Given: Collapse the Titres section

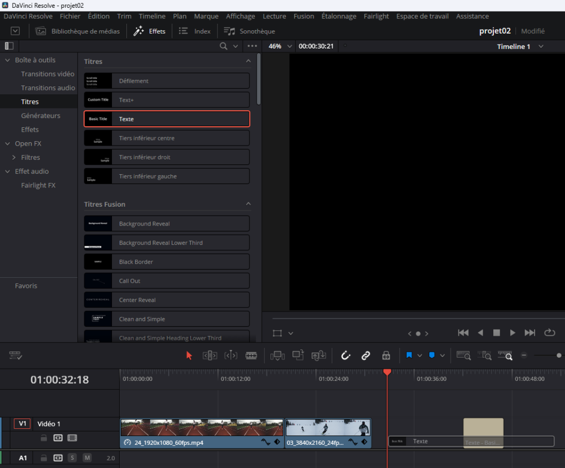Looking at the screenshot, I should [248, 61].
